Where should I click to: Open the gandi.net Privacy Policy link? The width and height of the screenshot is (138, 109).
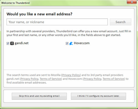[x=30, y=79]
